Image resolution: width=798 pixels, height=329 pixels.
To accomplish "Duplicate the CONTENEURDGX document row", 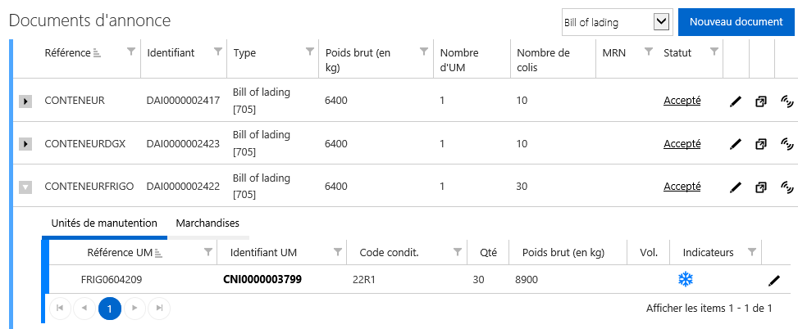I will click(761, 145).
